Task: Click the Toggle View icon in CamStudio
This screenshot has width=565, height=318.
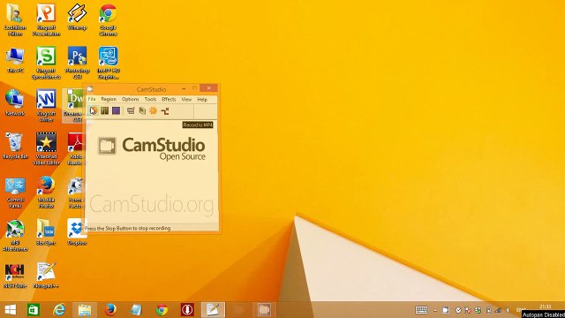Action: [131, 110]
